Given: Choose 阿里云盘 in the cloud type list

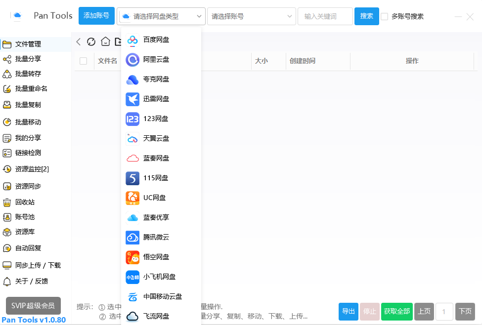Looking at the screenshot, I should [x=156, y=59].
